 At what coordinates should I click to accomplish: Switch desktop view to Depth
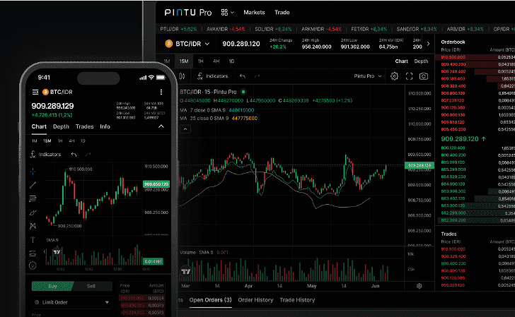point(421,61)
